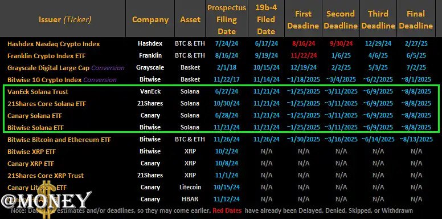Click the @MONEY watermark text
This screenshot has height=219, width=442.
pos(47,201)
